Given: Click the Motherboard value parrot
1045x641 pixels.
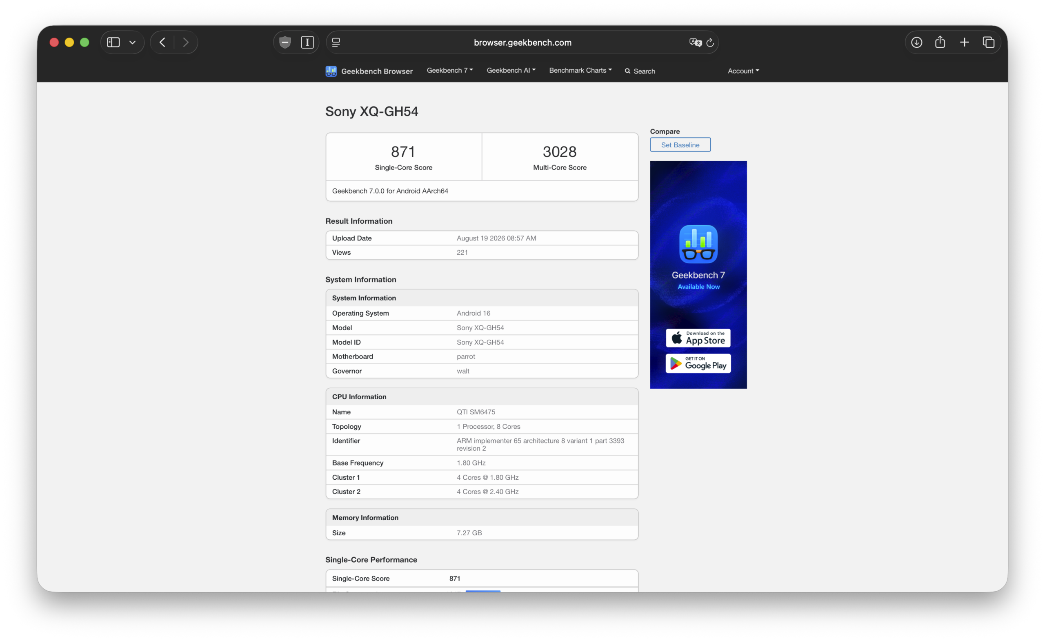Looking at the screenshot, I should point(466,356).
